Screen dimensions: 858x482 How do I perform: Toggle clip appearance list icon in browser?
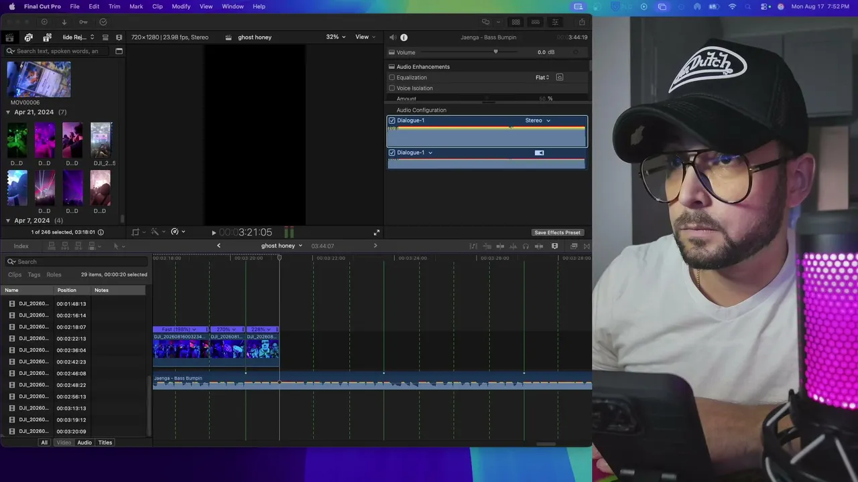click(105, 37)
